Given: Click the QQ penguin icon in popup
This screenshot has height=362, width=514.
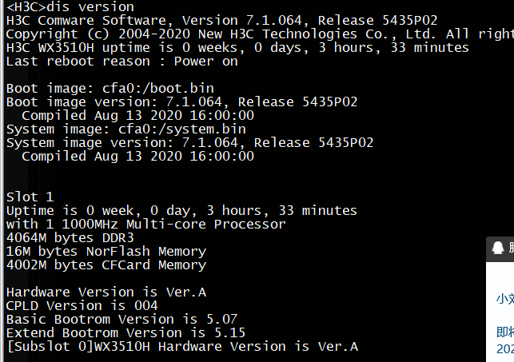Looking at the screenshot, I should pos(498,249).
